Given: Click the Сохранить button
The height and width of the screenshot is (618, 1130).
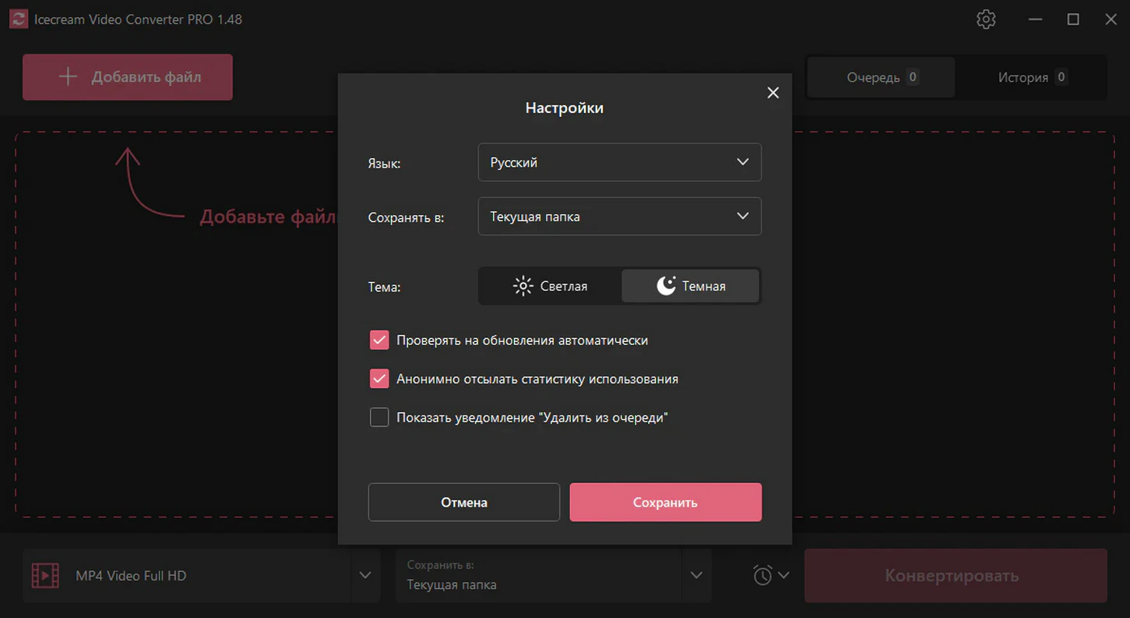Looking at the screenshot, I should 665,503.
